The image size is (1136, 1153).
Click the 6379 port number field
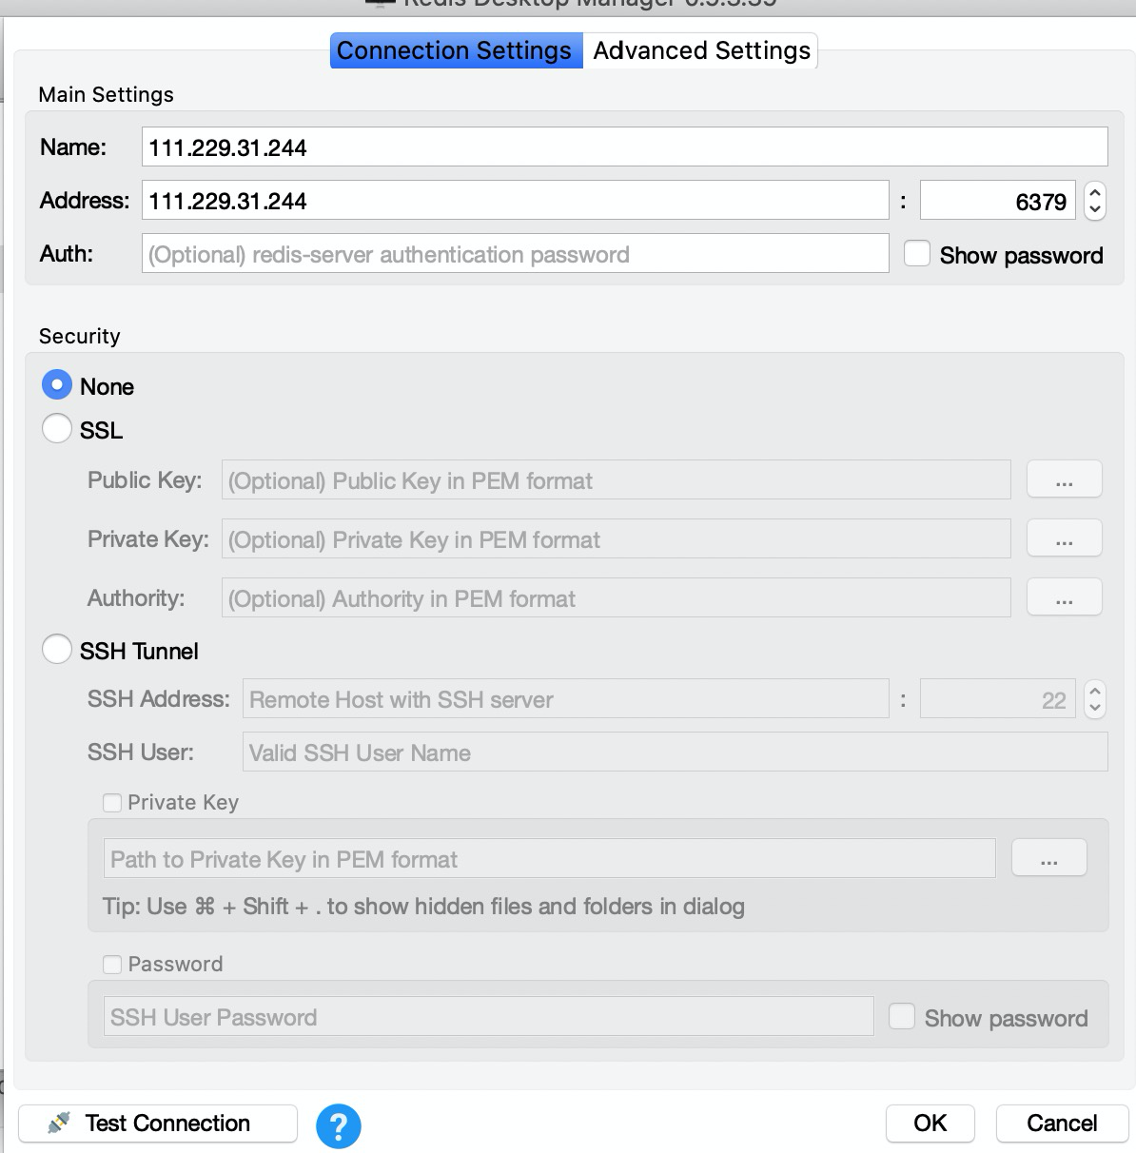click(998, 201)
